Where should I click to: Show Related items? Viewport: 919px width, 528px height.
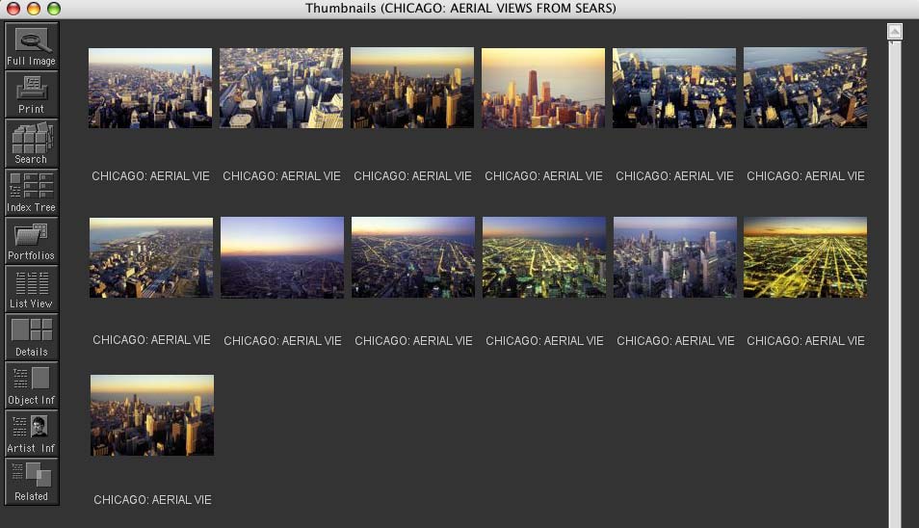32,481
